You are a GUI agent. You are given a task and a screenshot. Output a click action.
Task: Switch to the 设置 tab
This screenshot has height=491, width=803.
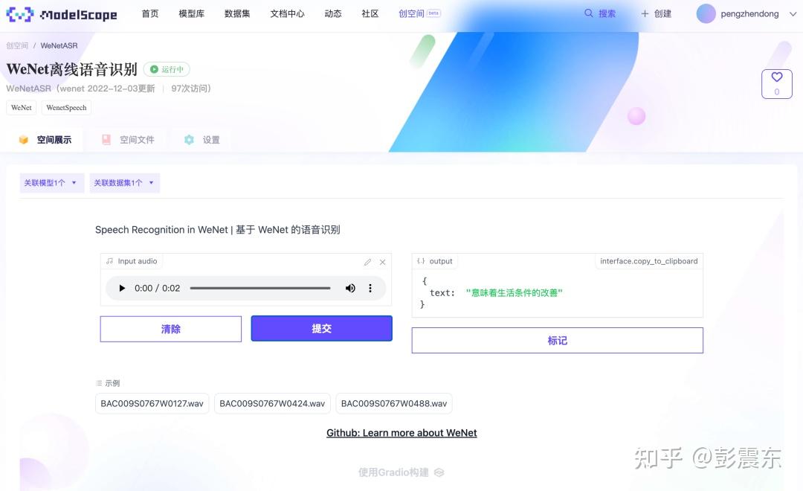pyautogui.click(x=202, y=139)
